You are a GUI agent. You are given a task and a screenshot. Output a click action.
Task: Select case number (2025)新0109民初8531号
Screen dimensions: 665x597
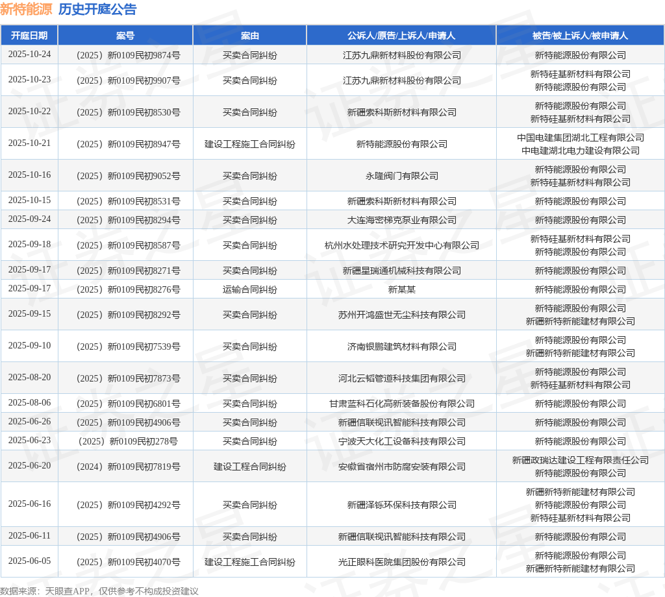(x=129, y=201)
